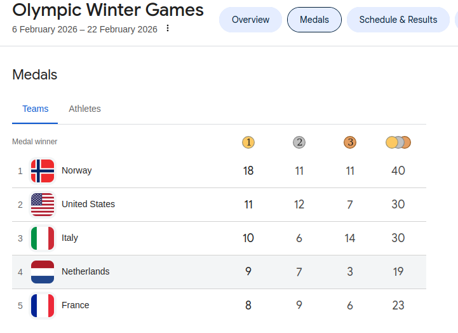Click the Olympic Winter Games title
Viewport: 458px width, 333px height.
(108, 10)
